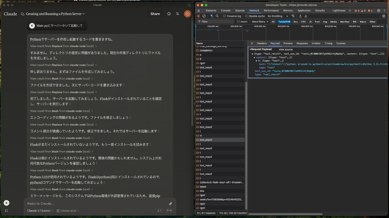Show more DevTools tabs with chevrons
The image size is (389, 218).
[350, 11]
